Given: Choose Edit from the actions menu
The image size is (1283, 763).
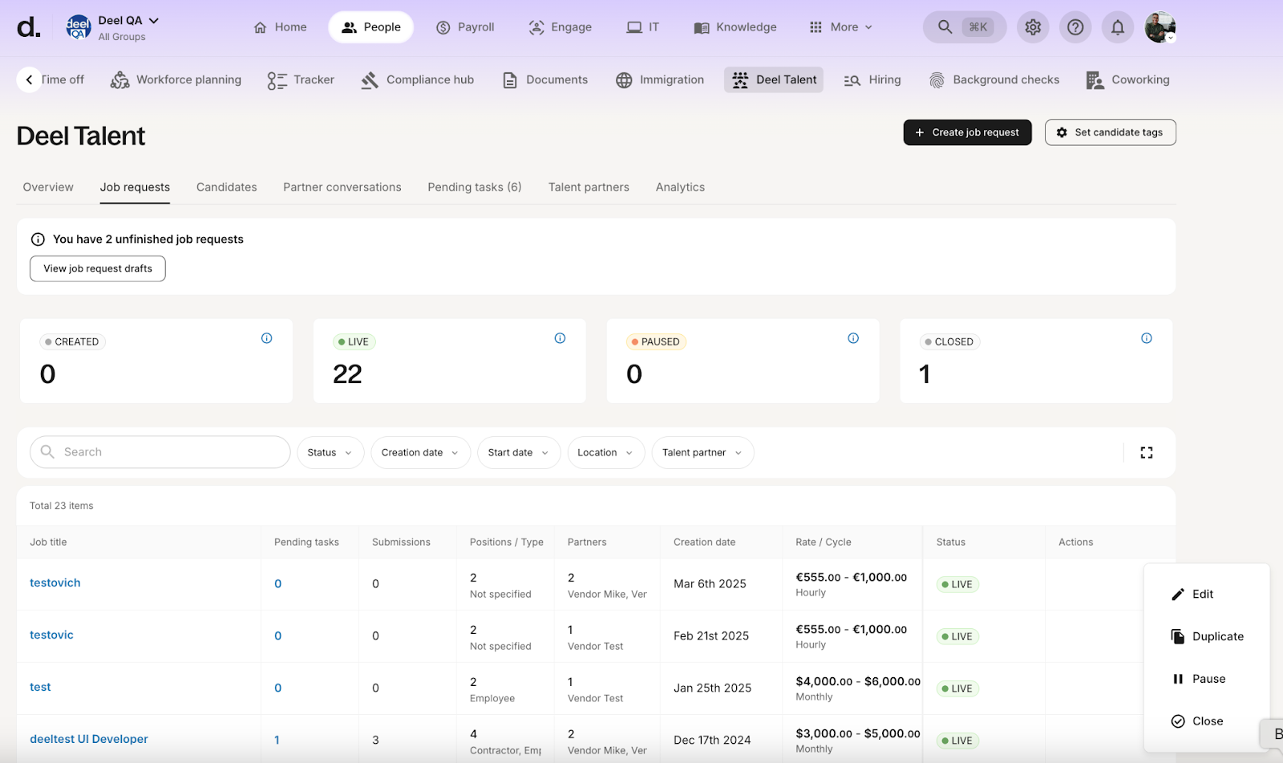Looking at the screenshot, I should [x=1206, y=594].
